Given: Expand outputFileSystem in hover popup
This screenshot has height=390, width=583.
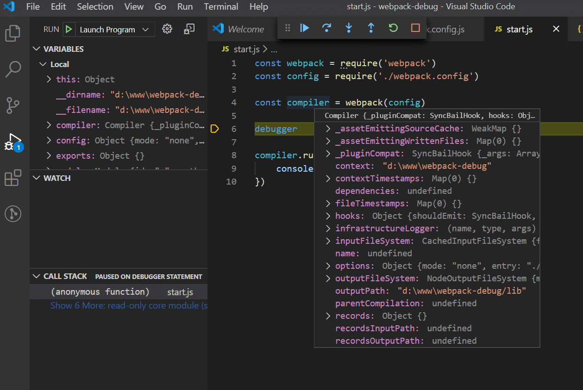Looking at the screenshot, I should click(328, 279).
